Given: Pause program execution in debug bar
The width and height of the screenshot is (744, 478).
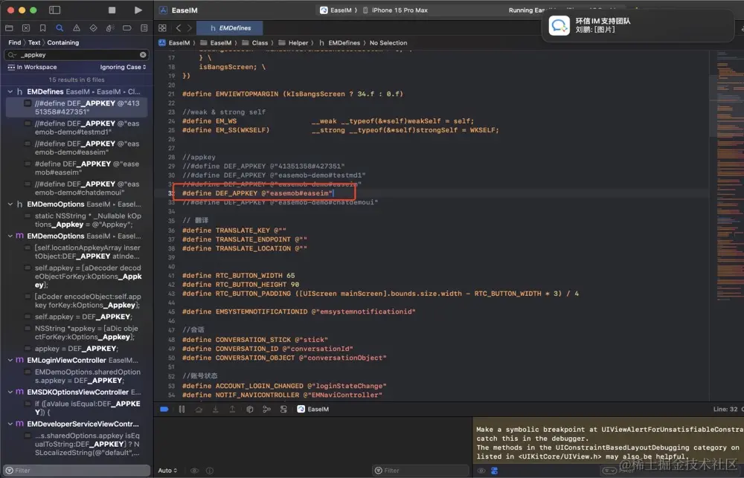Looking at the screenshot, I should click(182, 410).
